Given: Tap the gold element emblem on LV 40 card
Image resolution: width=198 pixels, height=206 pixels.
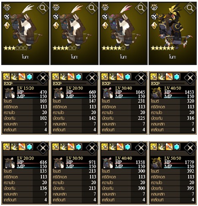Looking at the screenshot, I should (x=154, y=26).
